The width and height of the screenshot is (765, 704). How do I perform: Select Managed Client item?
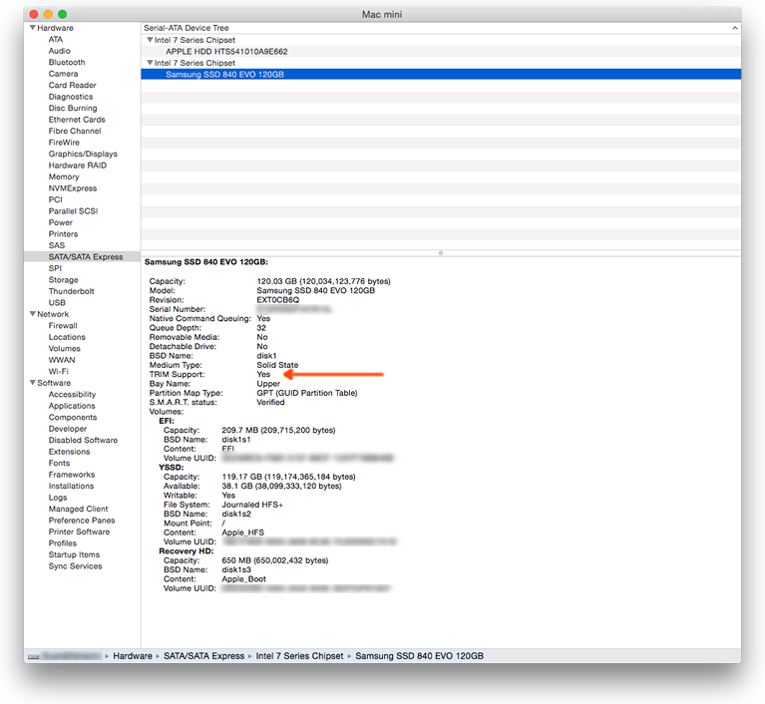78,509
